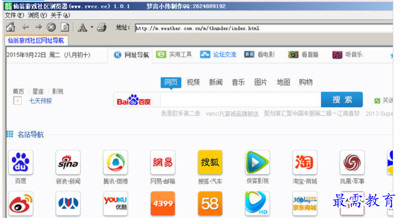Image resolution: width=400 pixels, height=218 pixels.
Task: Open 论坛交流 link
Action: (x=218, y=54)
